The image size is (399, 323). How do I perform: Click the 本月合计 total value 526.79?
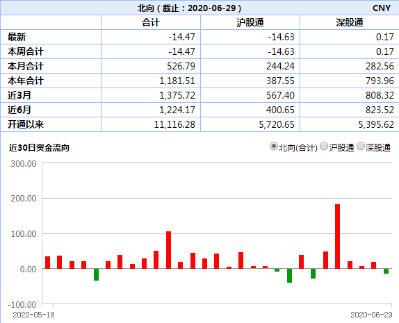(x=181, y=66)
